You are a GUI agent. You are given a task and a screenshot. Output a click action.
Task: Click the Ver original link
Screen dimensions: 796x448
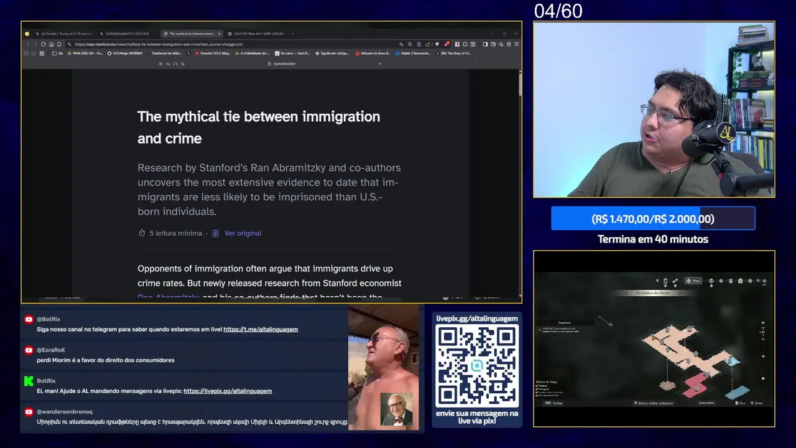(x=243, y=233)
